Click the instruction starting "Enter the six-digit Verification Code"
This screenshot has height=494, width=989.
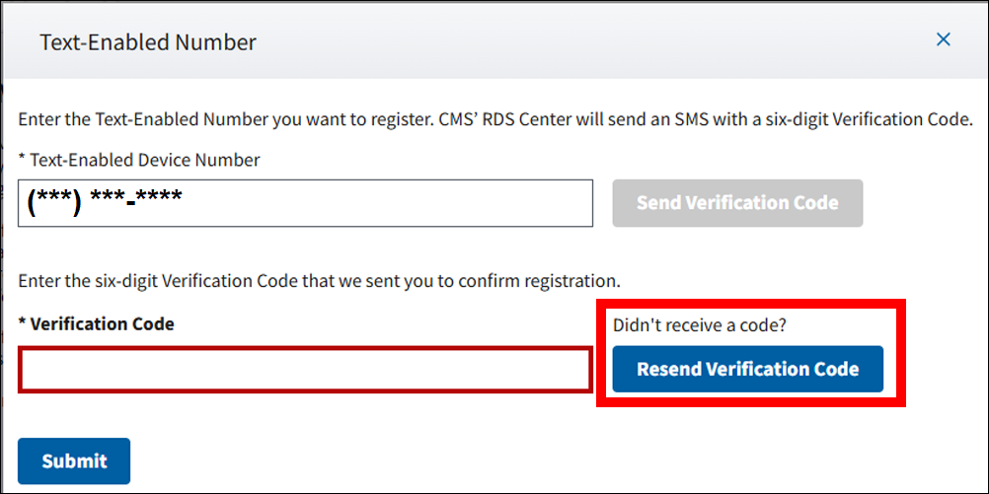point(319,280)
